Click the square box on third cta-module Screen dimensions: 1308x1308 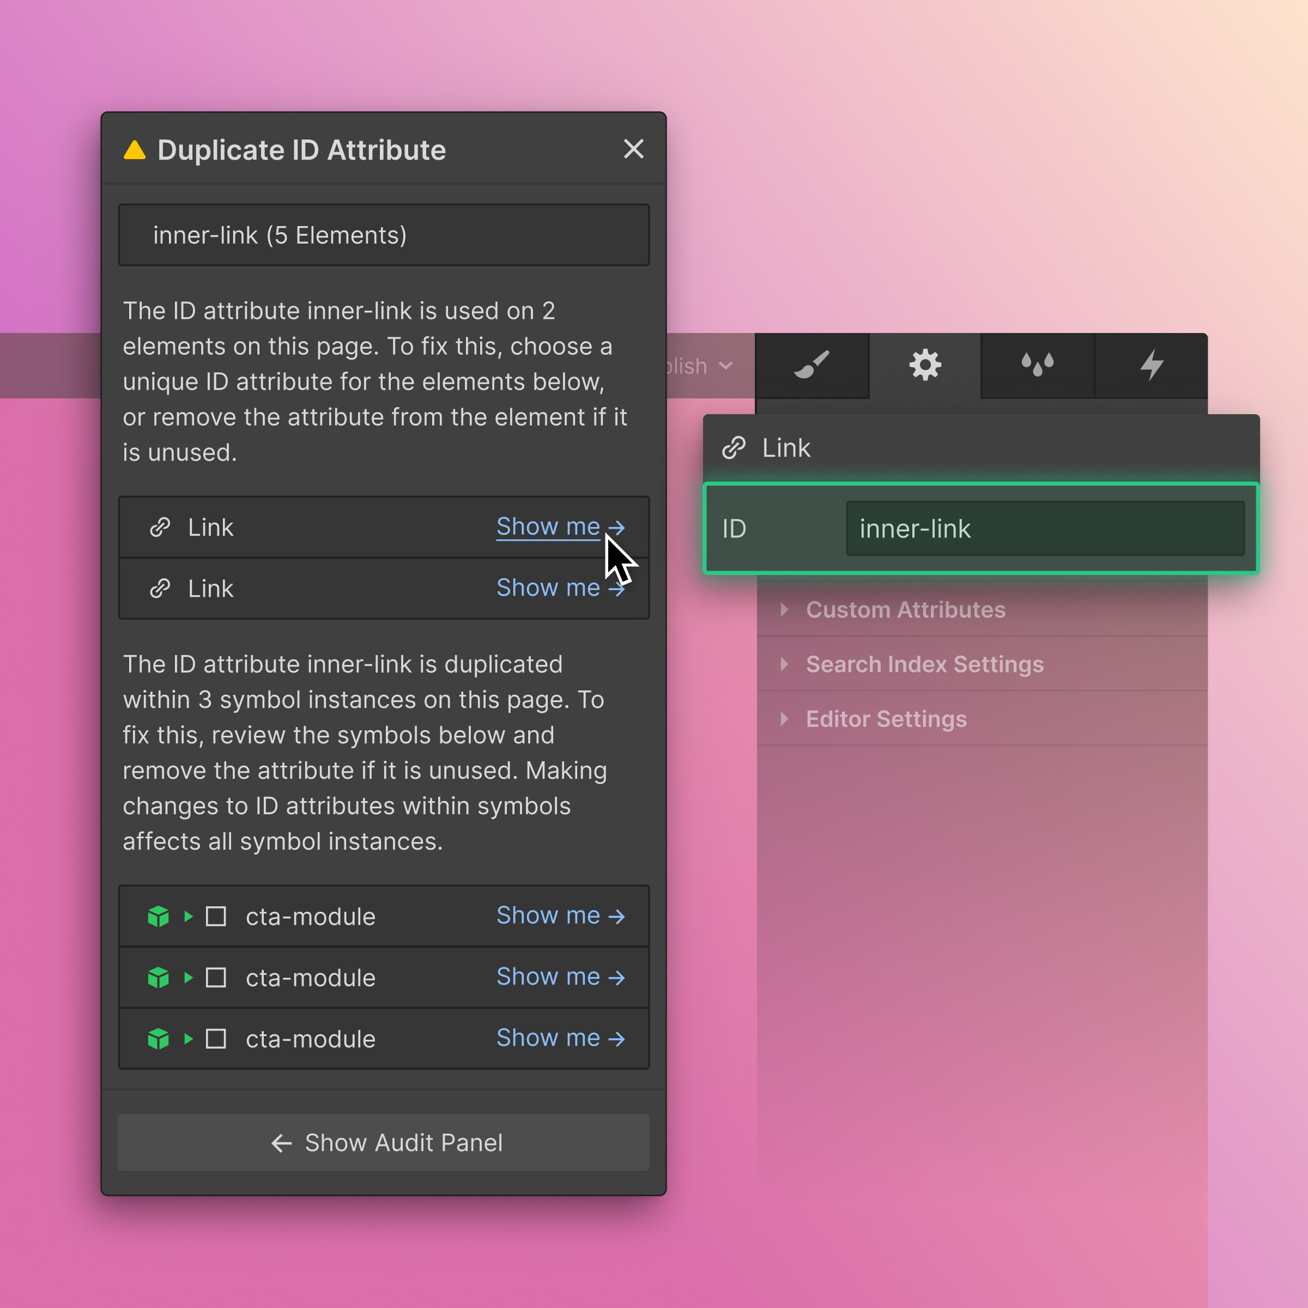coord(216,1039)
